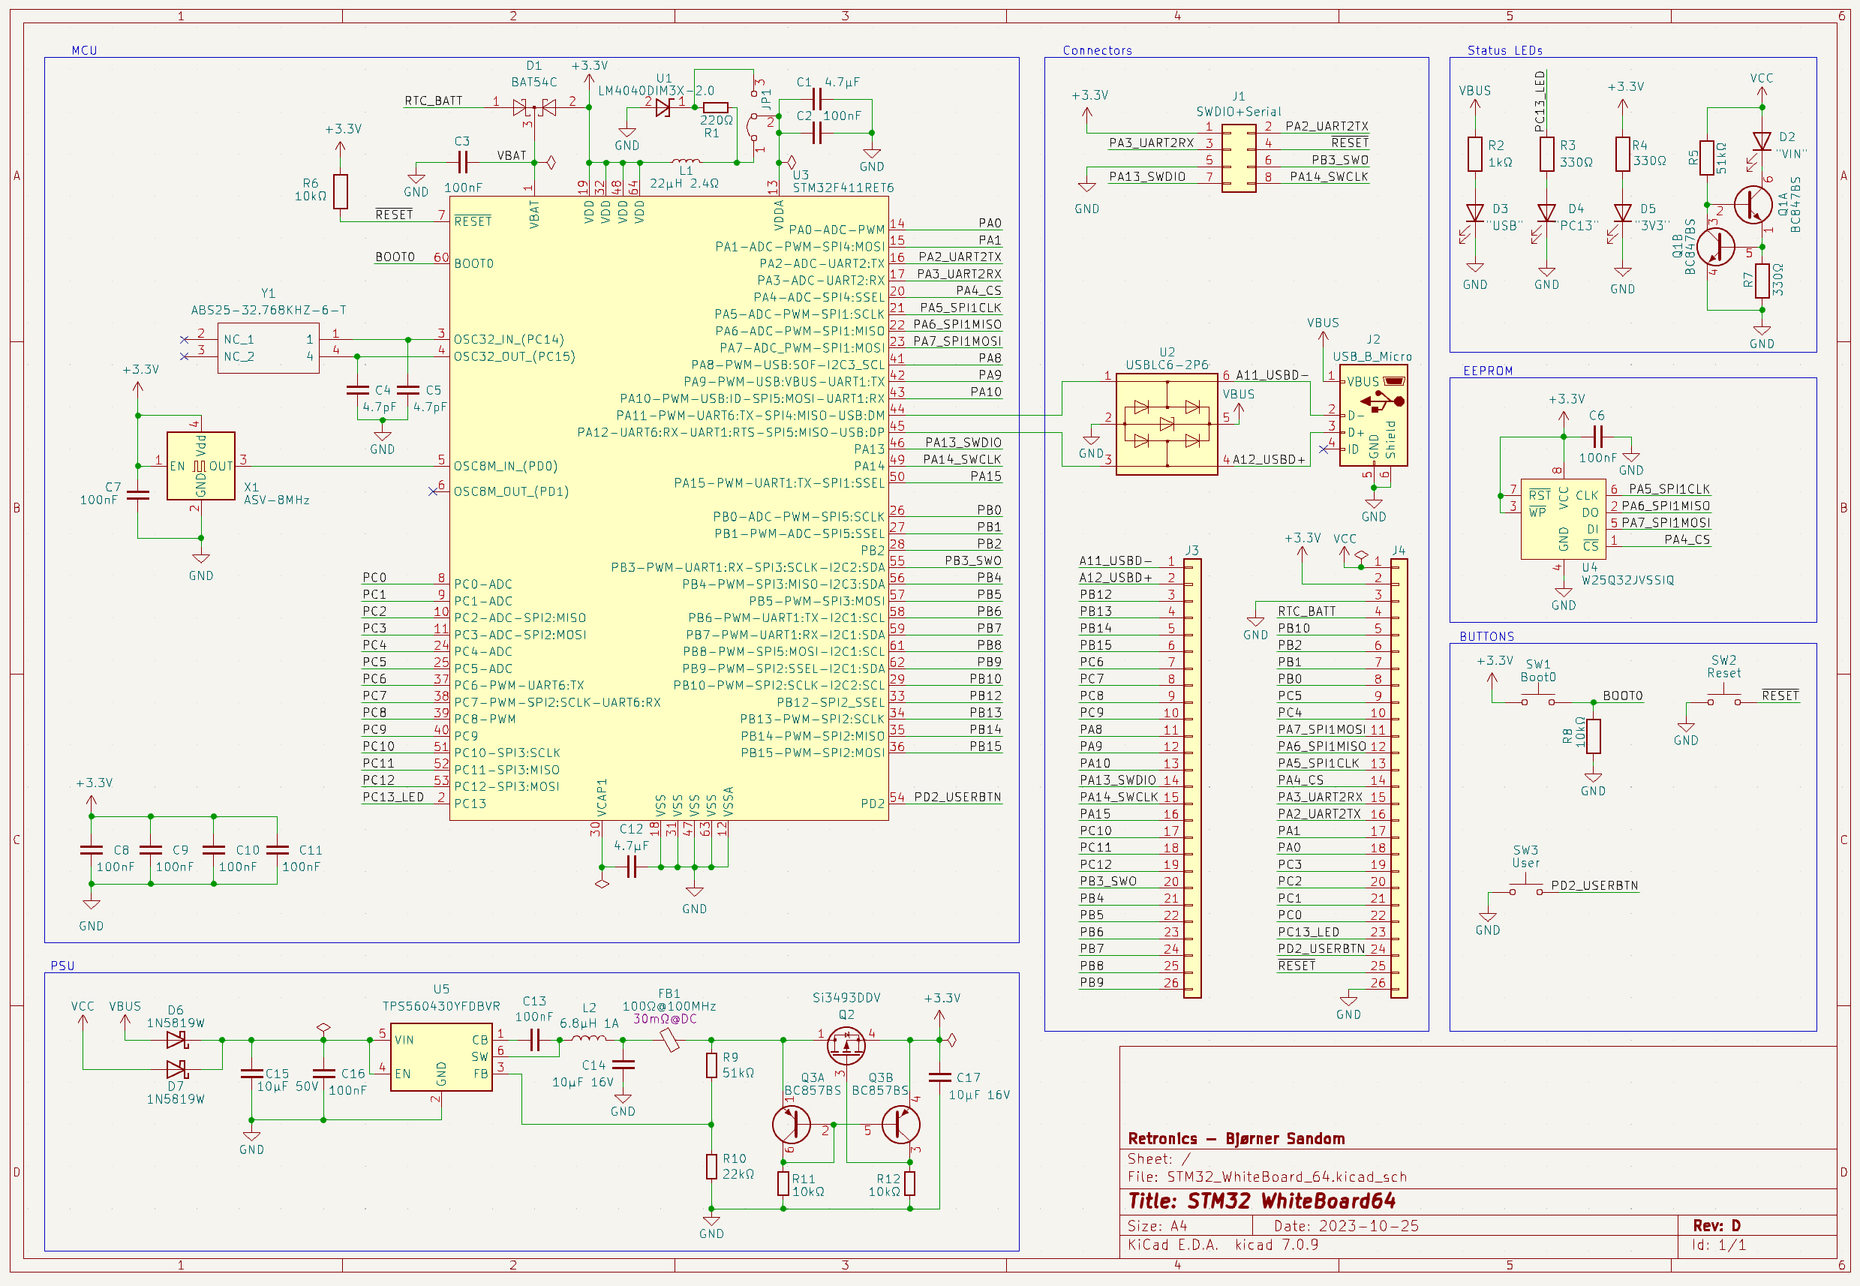Select the W25Q32JVSSIQ U4 EEPROM symbol
This screenshot has height=1286, width=1860.
(1563, 519)
